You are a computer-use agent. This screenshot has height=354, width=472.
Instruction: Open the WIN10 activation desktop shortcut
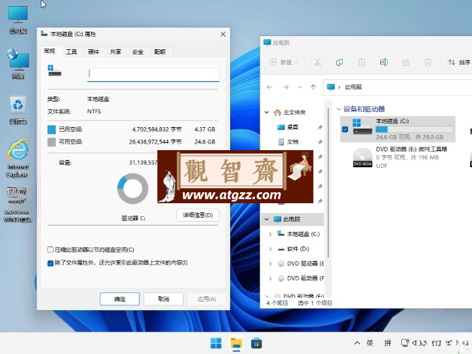pos(18,205)
